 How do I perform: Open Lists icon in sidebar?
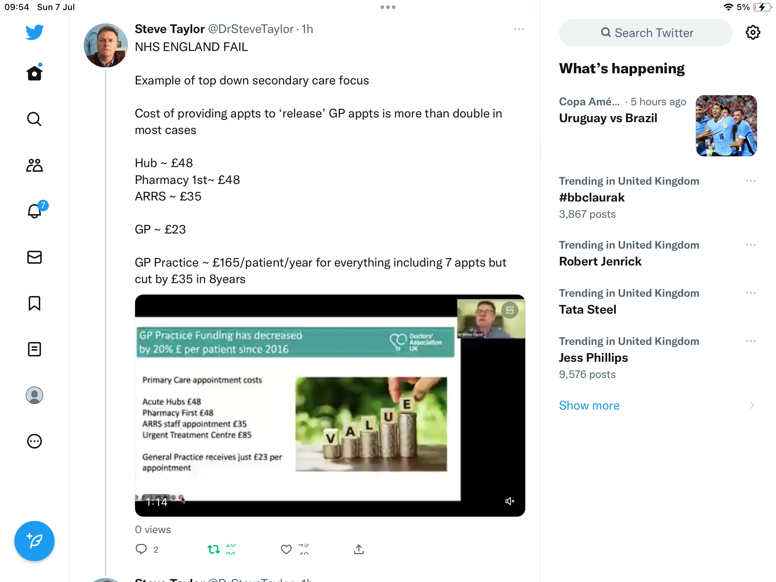coord(34,349)
